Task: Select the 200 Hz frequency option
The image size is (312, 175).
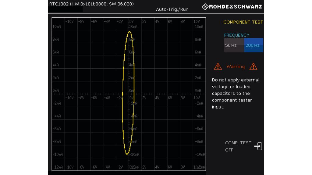Action: (253, 45)
